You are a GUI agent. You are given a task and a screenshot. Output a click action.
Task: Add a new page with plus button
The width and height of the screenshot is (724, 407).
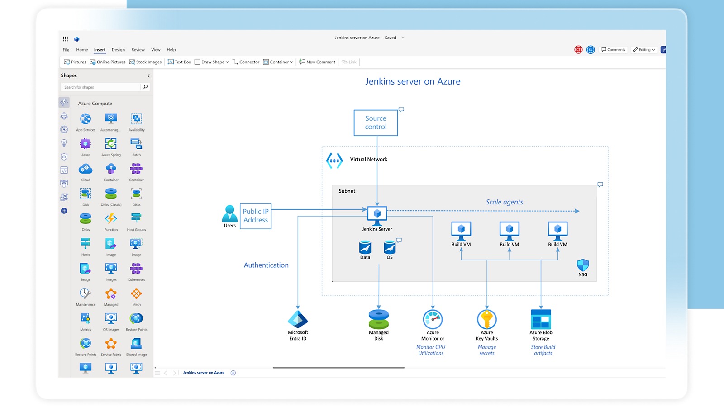[233, 373]
